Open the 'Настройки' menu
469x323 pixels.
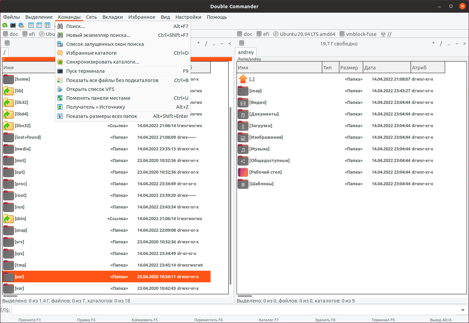[188, 17]
